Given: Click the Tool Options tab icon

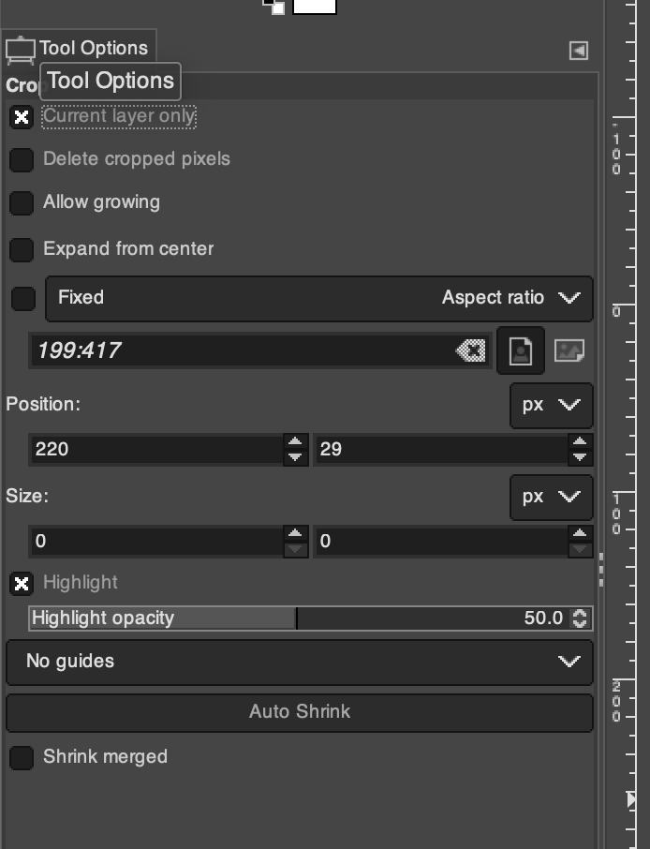Looking at the screenshot, I should click(x=21, y=49).
